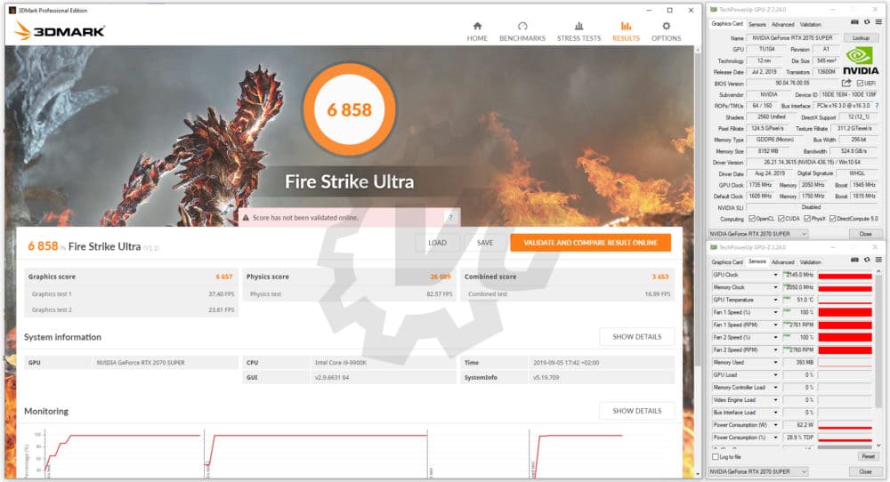Click Validate and Compare Result Online
Screen dimensions: 890x482
pos(590,243)
